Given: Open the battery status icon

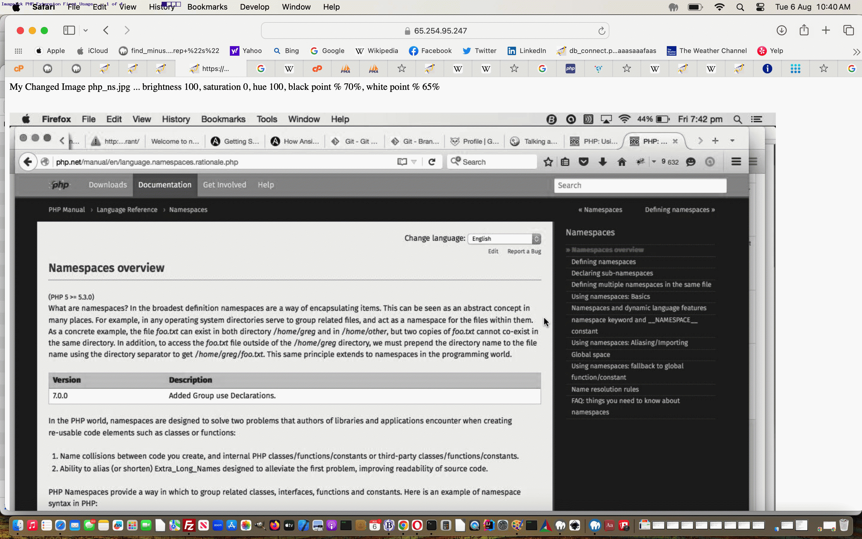Looking at the screenshot, I should [x=695, y=7].
